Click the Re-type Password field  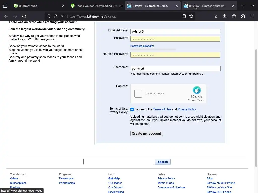[175, 55]
